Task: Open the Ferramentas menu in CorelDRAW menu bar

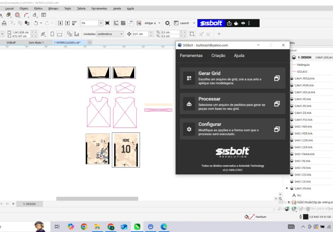Action: point(99,9)
